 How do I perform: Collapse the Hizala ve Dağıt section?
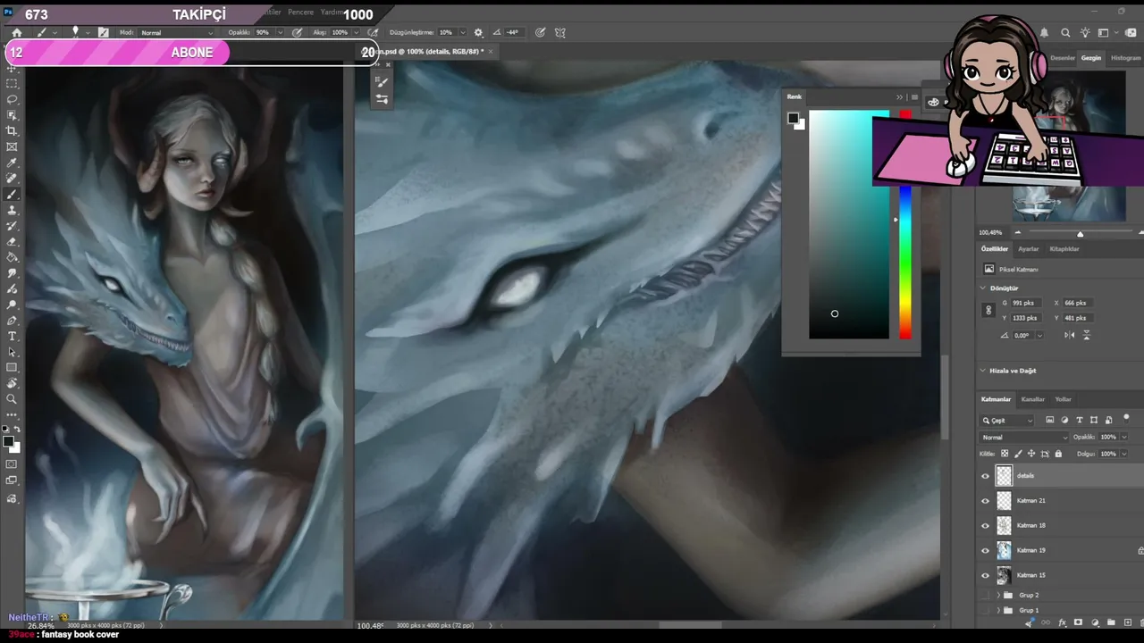[x=983, y=371]
